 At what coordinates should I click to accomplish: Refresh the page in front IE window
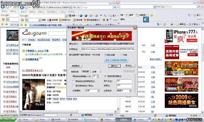coord(74,7)
